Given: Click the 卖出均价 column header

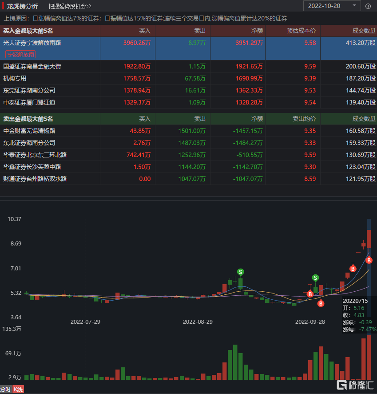Looking at the screenshot, I should (304, 119).
